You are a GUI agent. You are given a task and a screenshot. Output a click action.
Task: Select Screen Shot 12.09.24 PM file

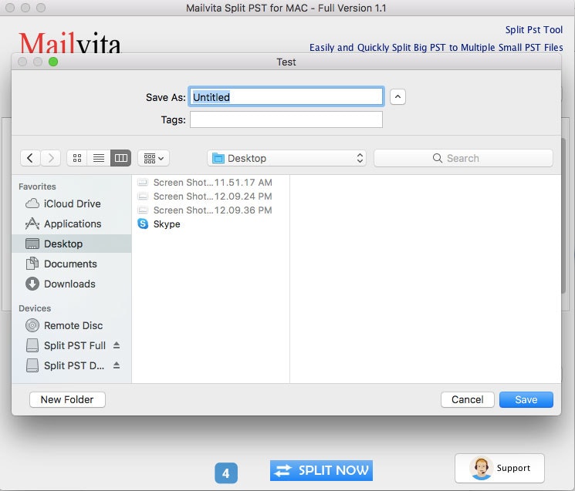coord(211,197)
